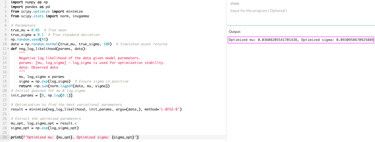Click the 'mu, log_sigma = params' line
Screen dimensions: 375x142
pyautogui.click(x=42, y=77)
